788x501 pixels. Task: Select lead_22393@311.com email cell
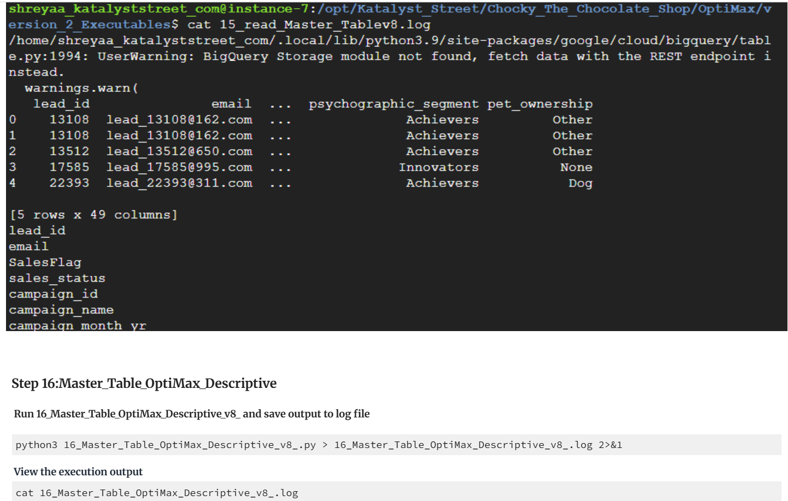click(x=179, y=183)
